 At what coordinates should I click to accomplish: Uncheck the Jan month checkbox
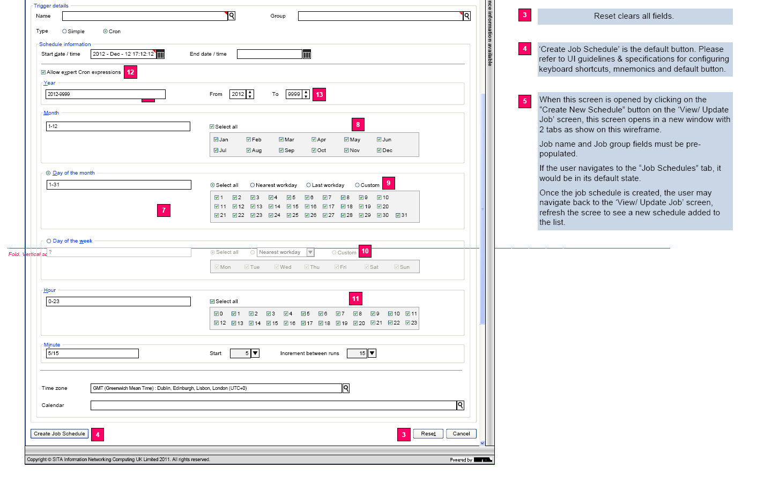(216, 139)
